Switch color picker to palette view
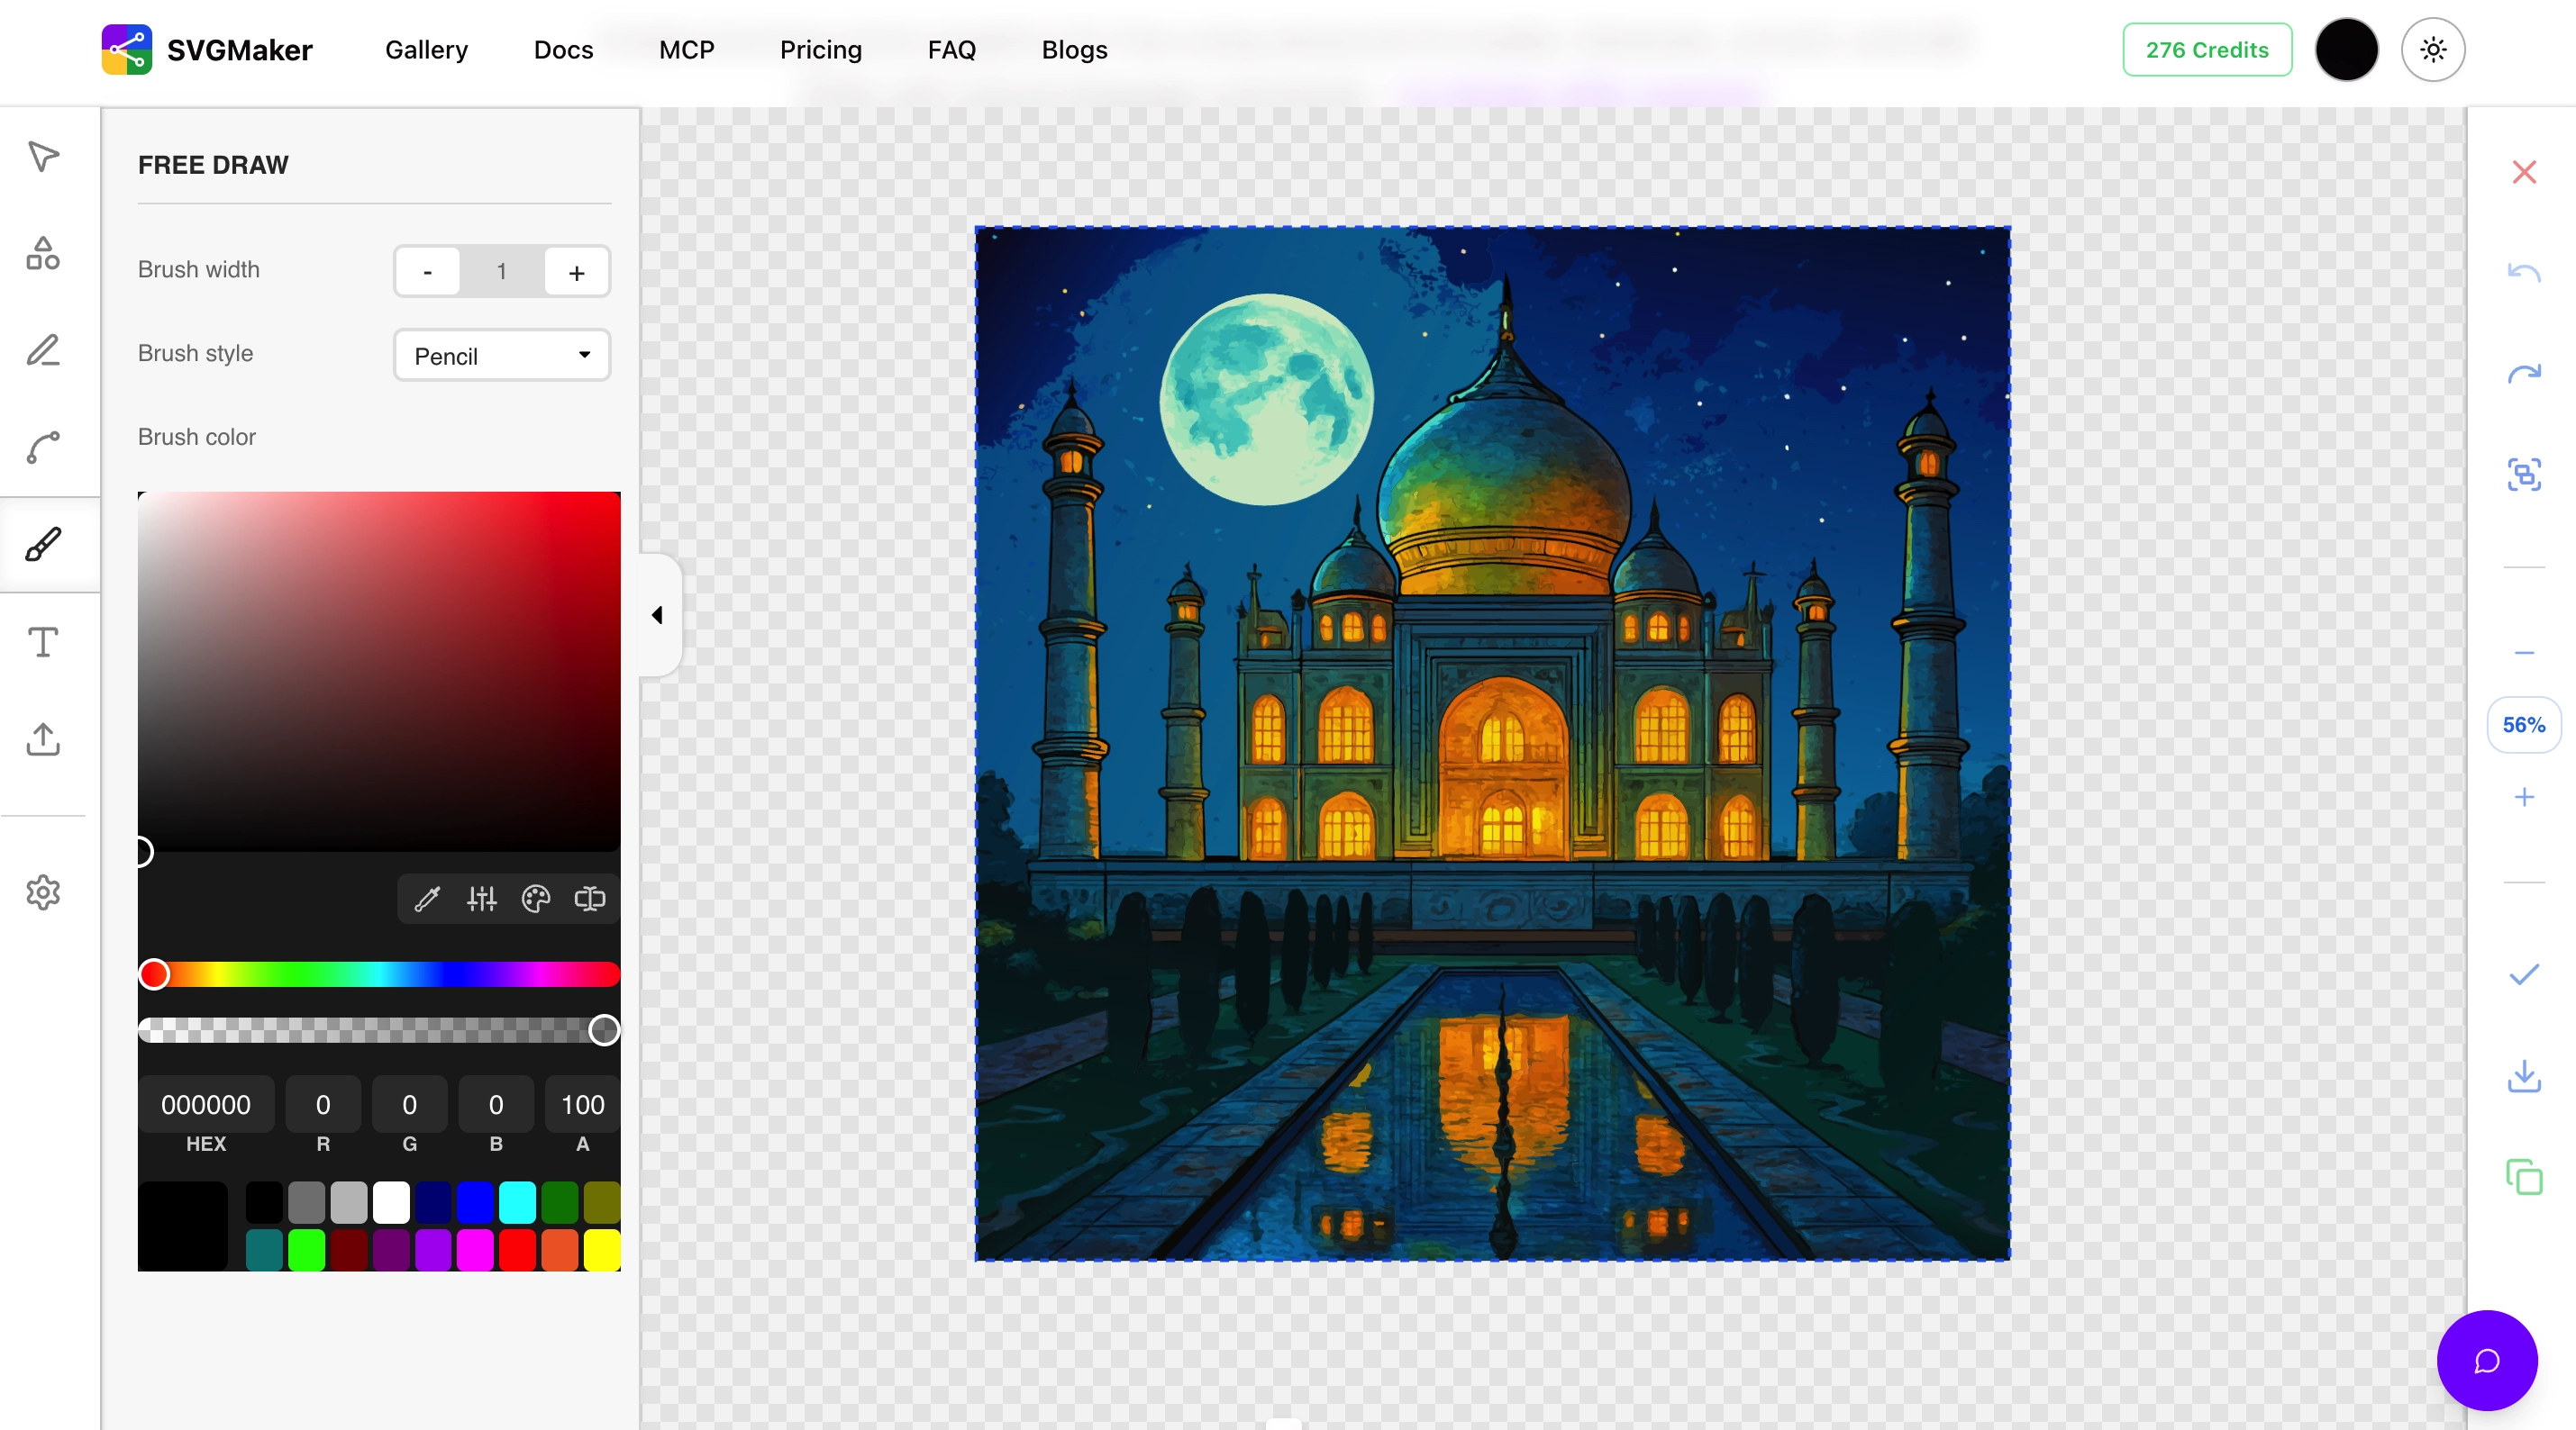2576x1430 pixels. click(535, 899)
